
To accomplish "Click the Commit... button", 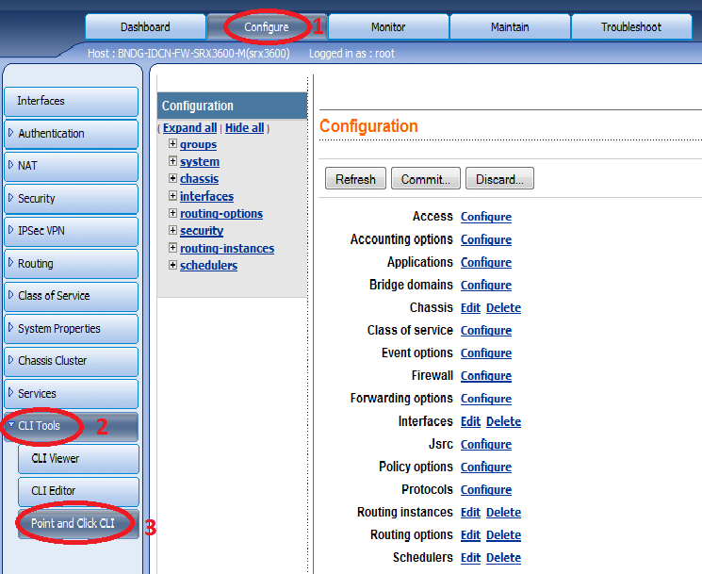I will pyautogui.click(x=426, y=179).
